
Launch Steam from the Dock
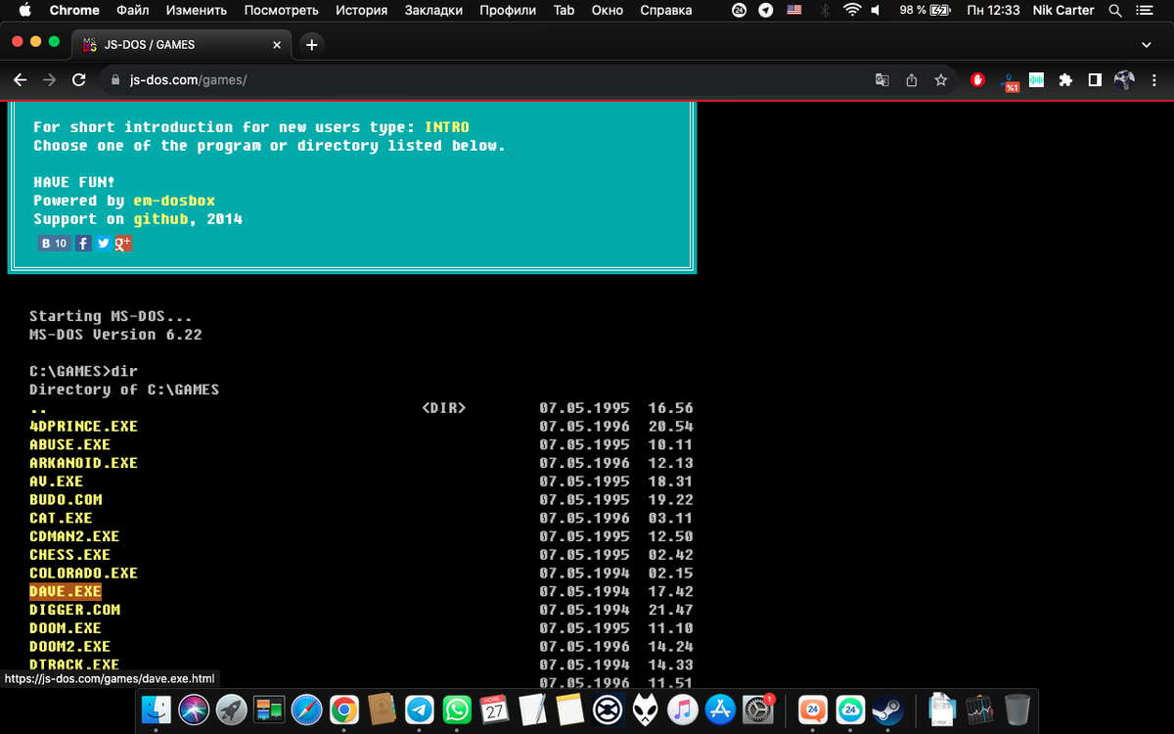tap(888, 709)
